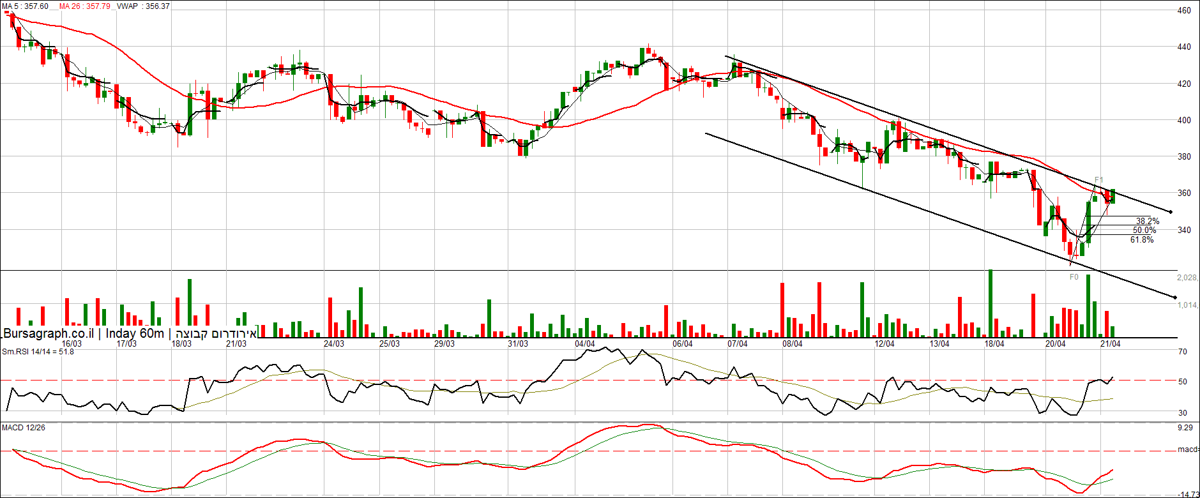The width and height of the screenshot is (1200, 498).
Task: Click the 2,028 volume scale label
Action: point(1187,278)
